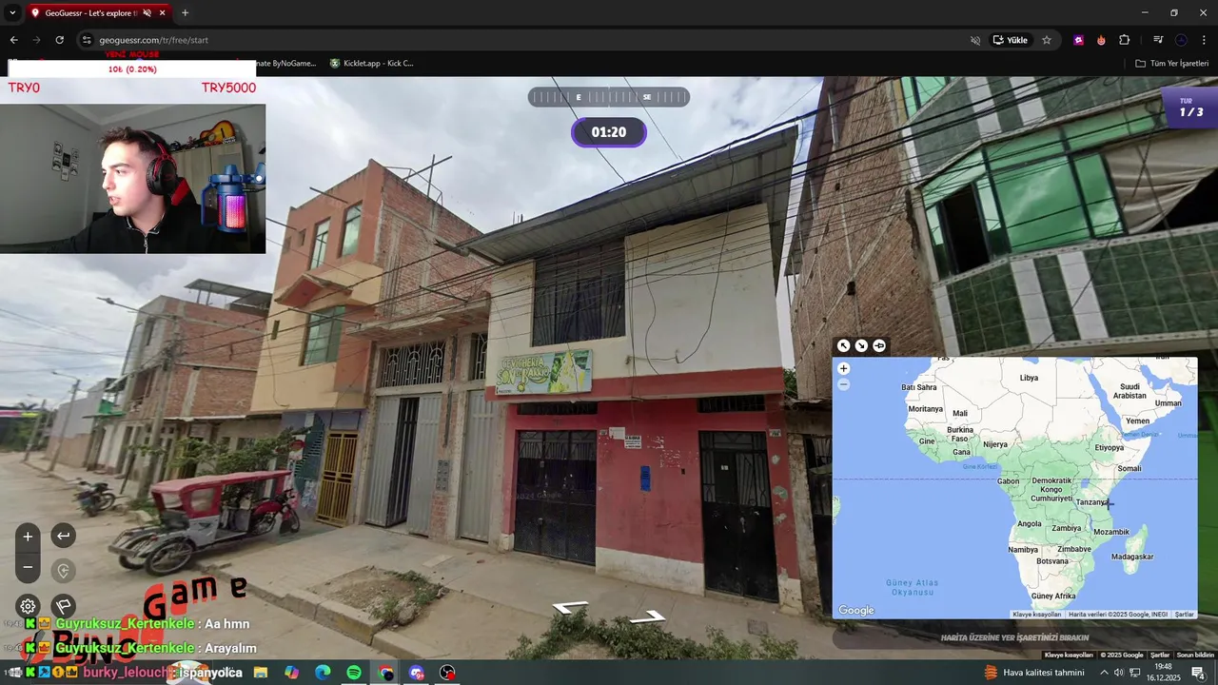Open File Explorer from the taskbar
1218x685 pixels.
(x=260, y=673)
